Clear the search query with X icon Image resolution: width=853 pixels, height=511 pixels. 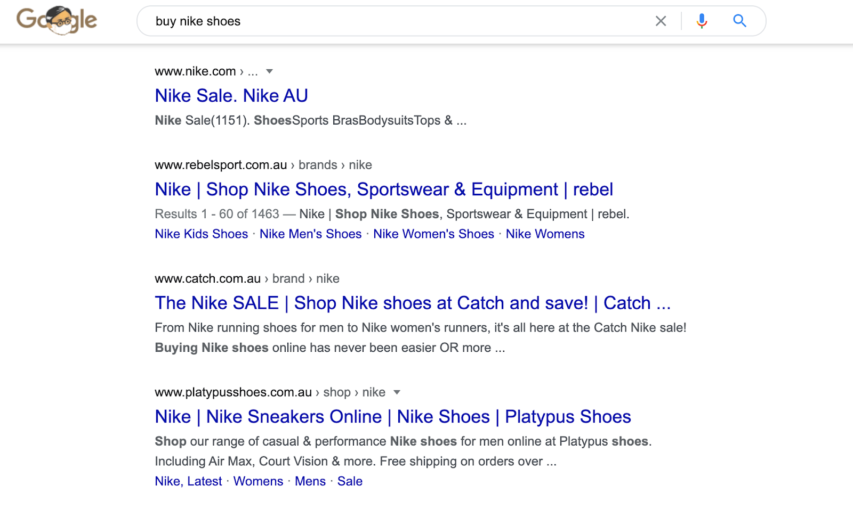661,21
